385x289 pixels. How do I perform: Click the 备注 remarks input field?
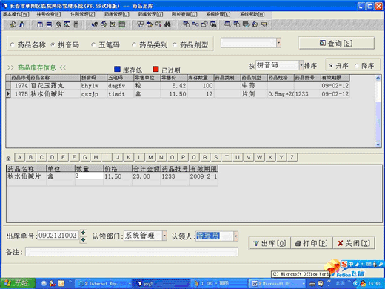pyautogui.click(x=132, y=252)
